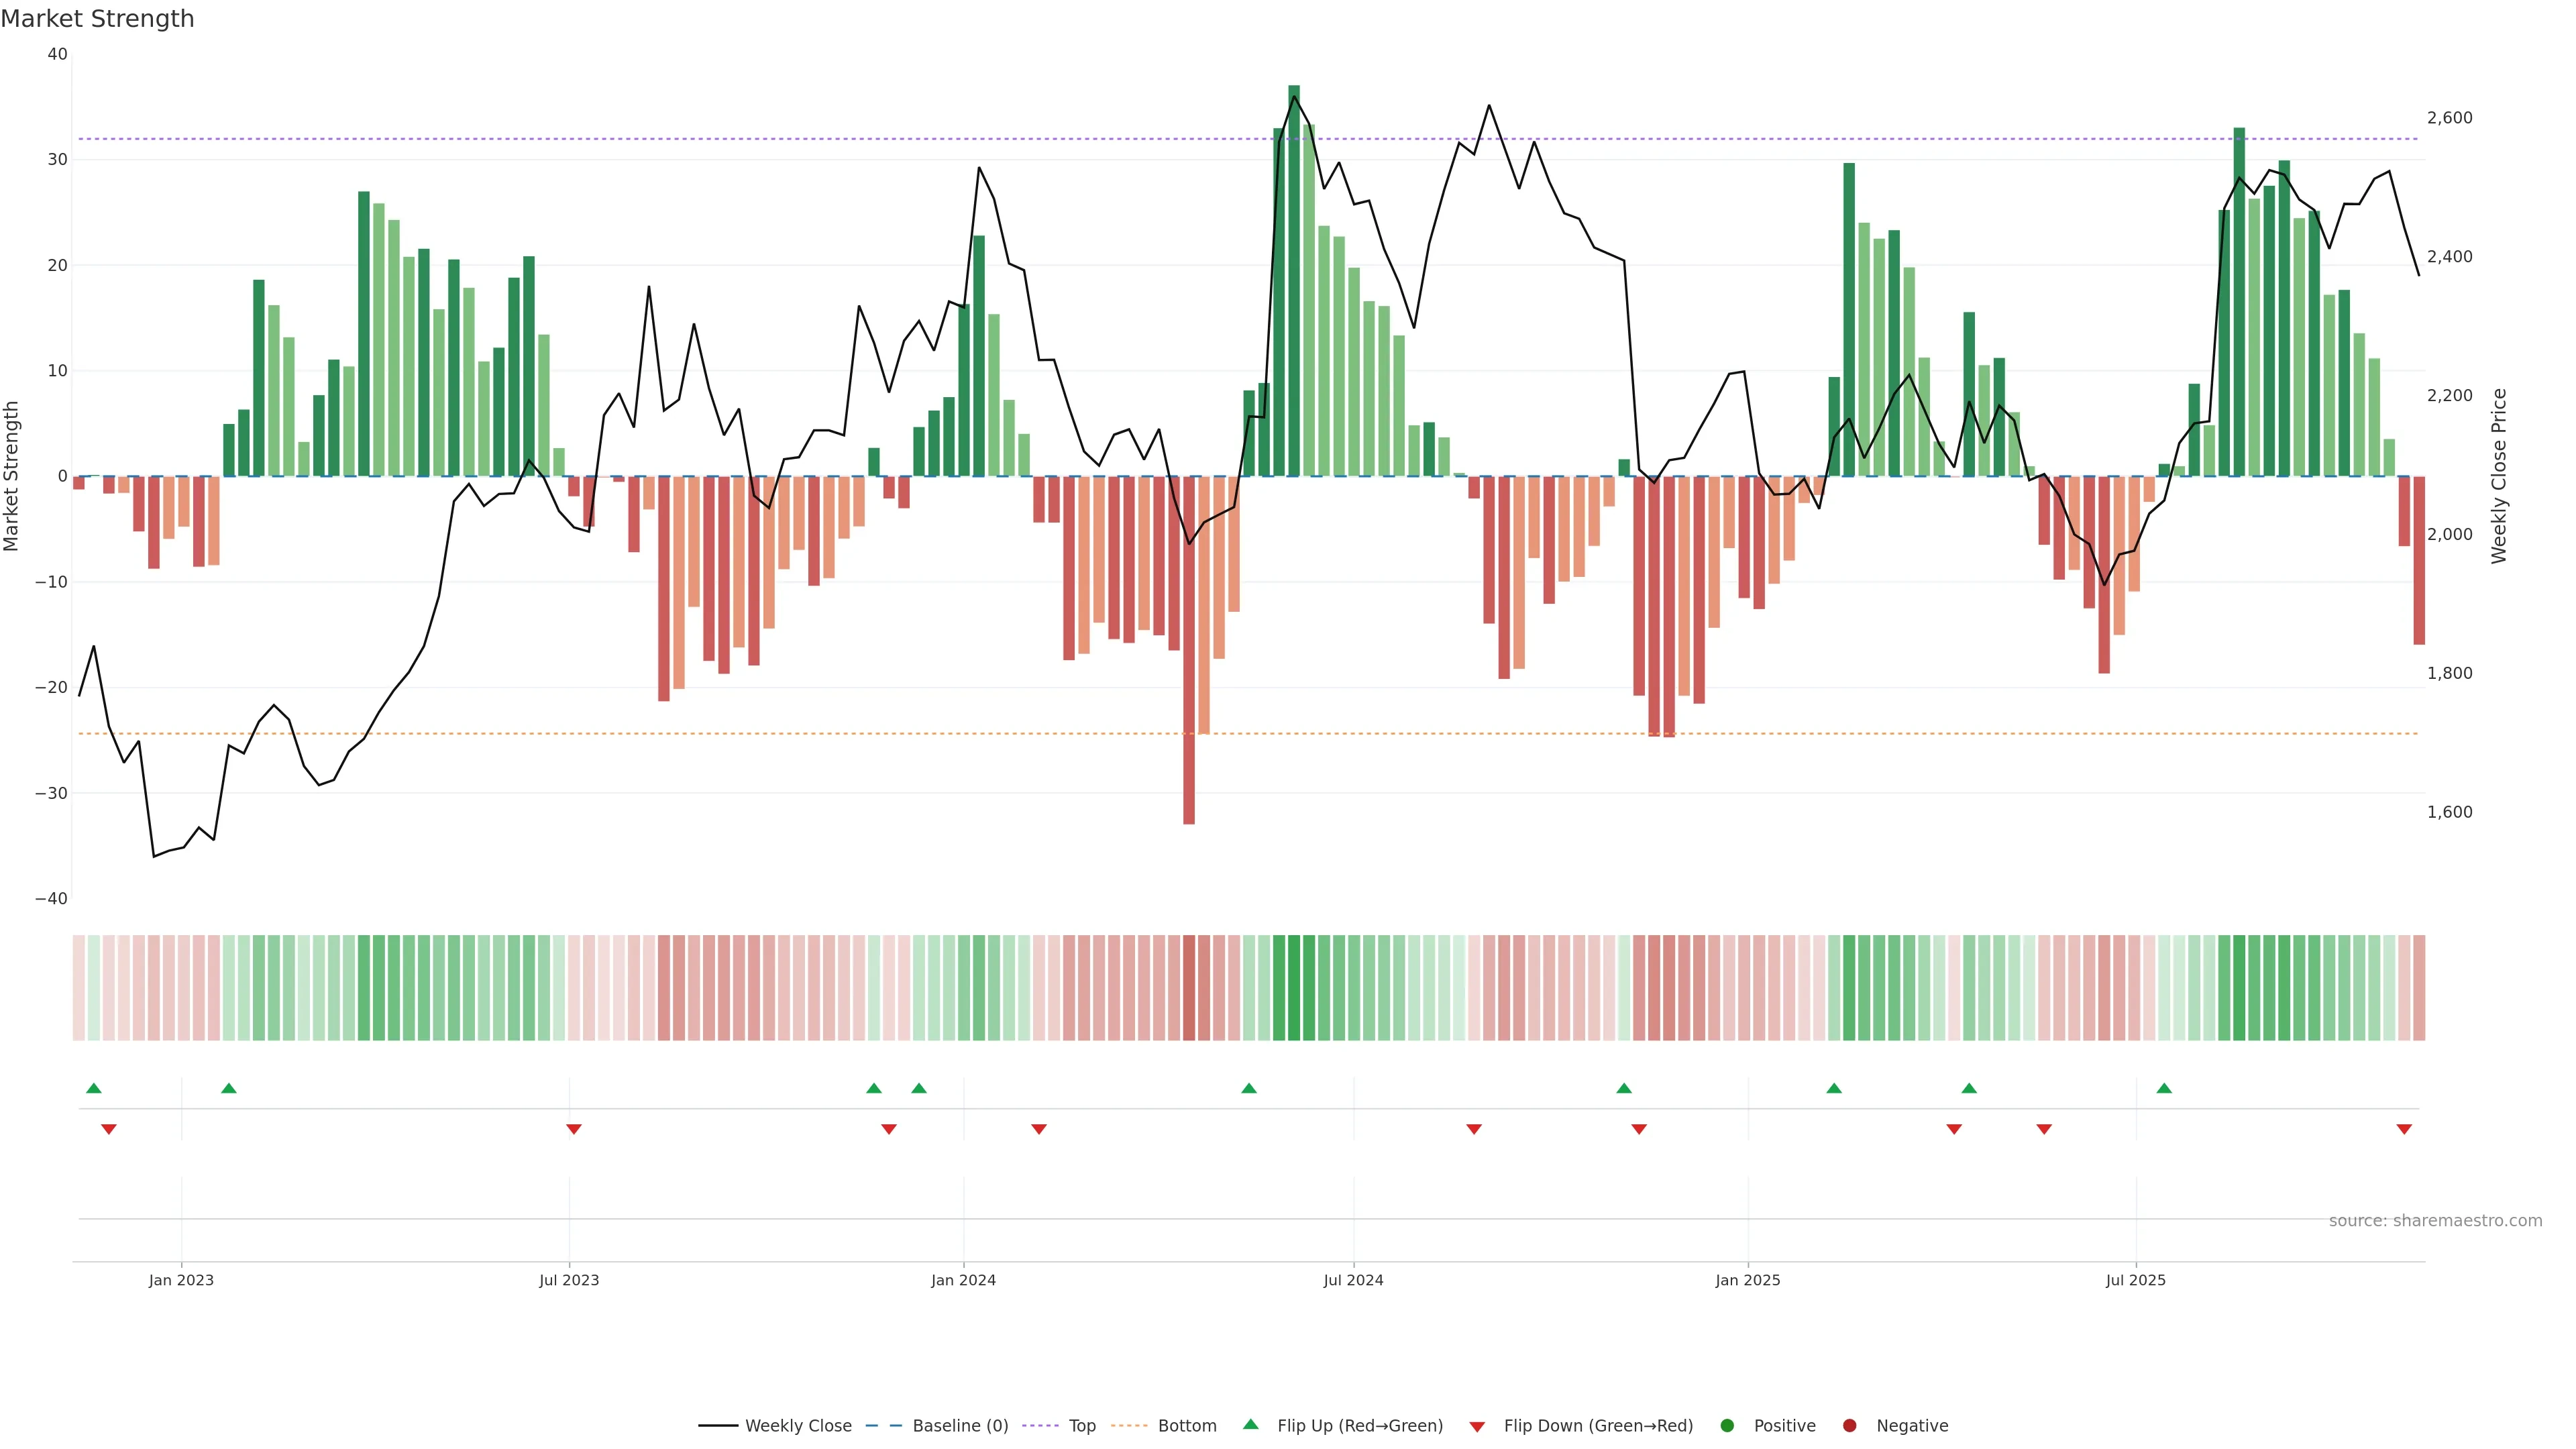This screenshot has width=2576, height=1449.
Task: Click the first green flip-up marker before Jan 2023
Action: coord(94,1088)
